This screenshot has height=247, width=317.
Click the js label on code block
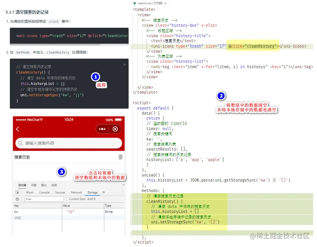click(x=124, y=64)
